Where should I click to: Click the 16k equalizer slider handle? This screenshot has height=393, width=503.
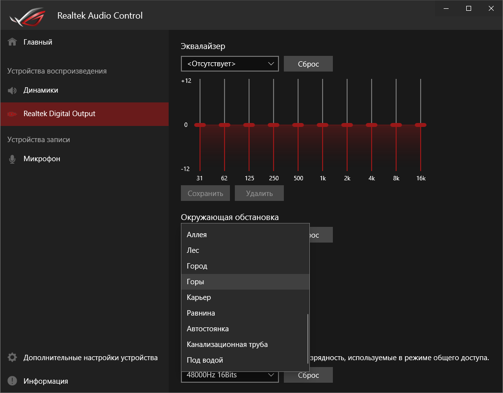click(421, 125)
